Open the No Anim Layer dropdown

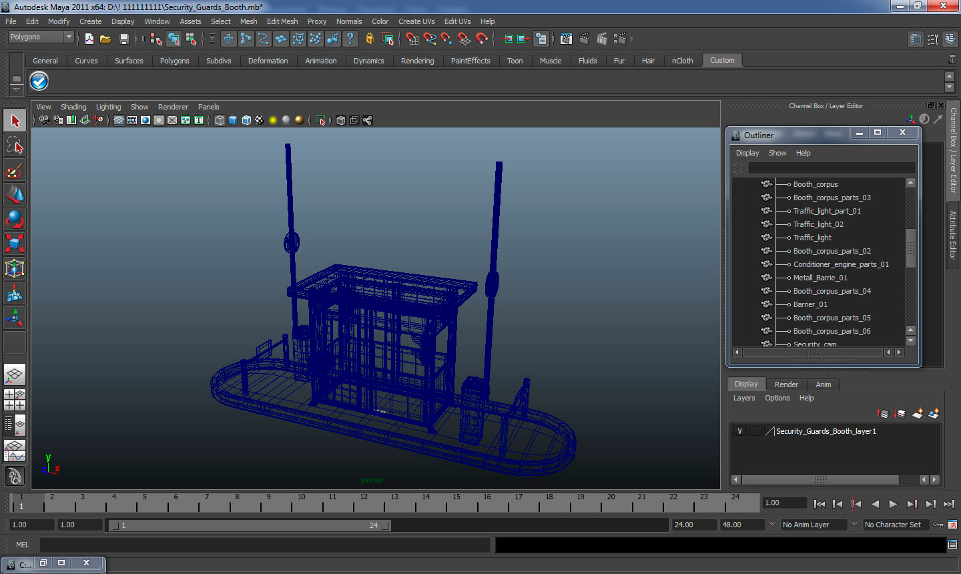[814, 525]
